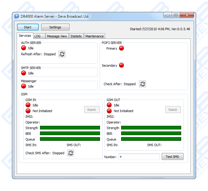Image resolution: width=208 pixels, height=191 pixels.
Task: Click the GSM OUT Idle status light
Action: tap(109, 105)
